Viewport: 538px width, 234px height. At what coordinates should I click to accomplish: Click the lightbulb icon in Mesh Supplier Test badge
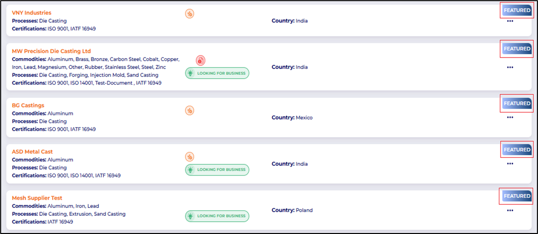click(191, 216)
